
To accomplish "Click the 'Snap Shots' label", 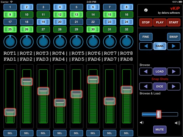I will 160,79.
